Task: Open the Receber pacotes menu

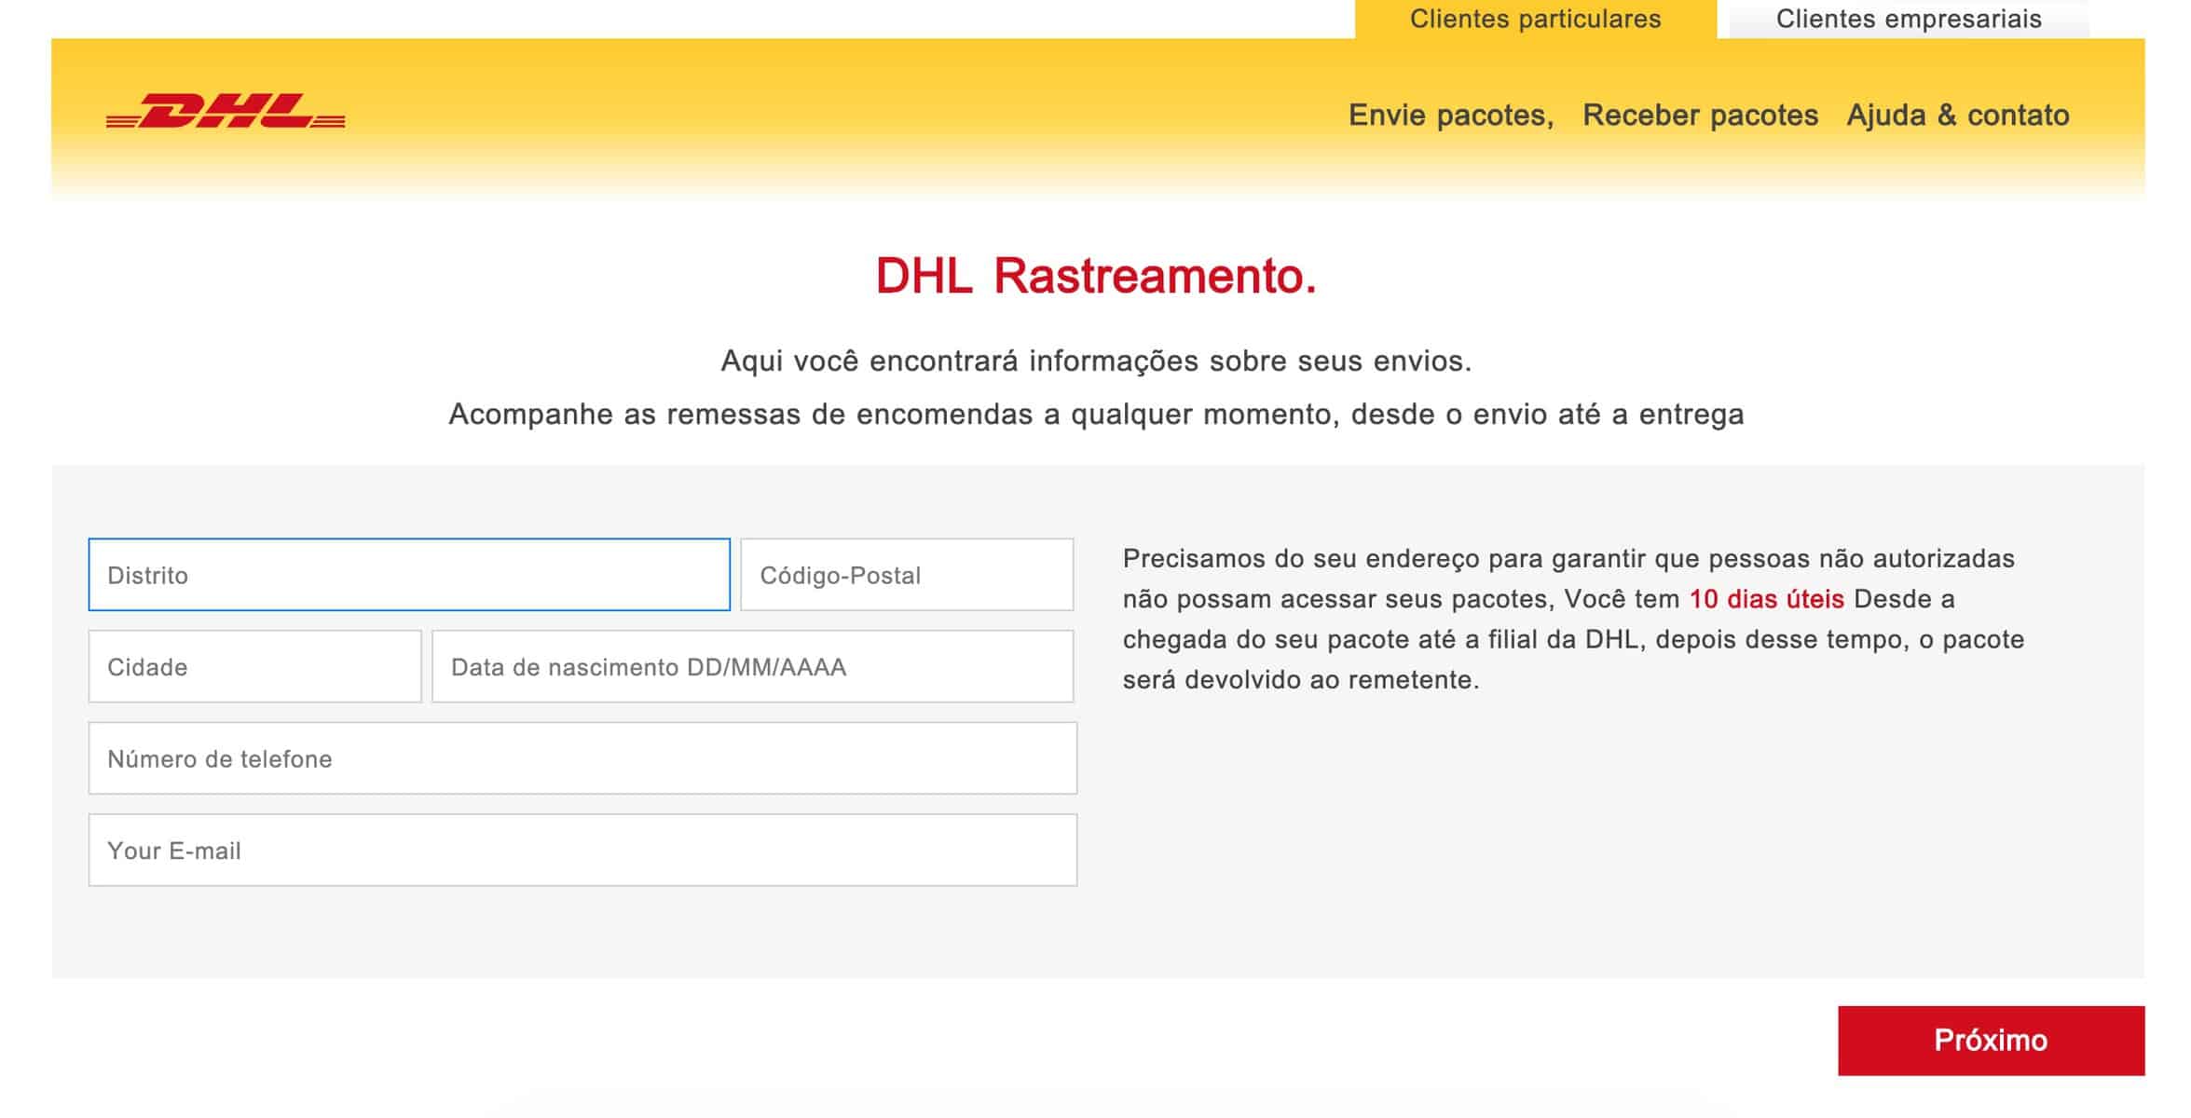Action: 1700,116
